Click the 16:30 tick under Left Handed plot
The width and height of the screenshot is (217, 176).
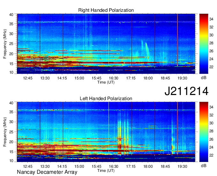[114, 166]
